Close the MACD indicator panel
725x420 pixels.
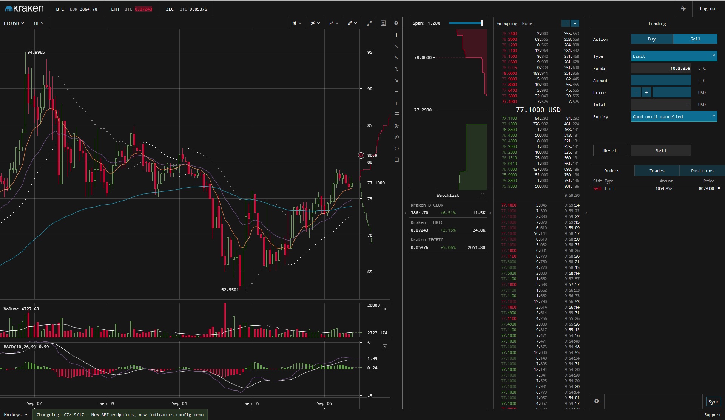(x=385, y=347)
